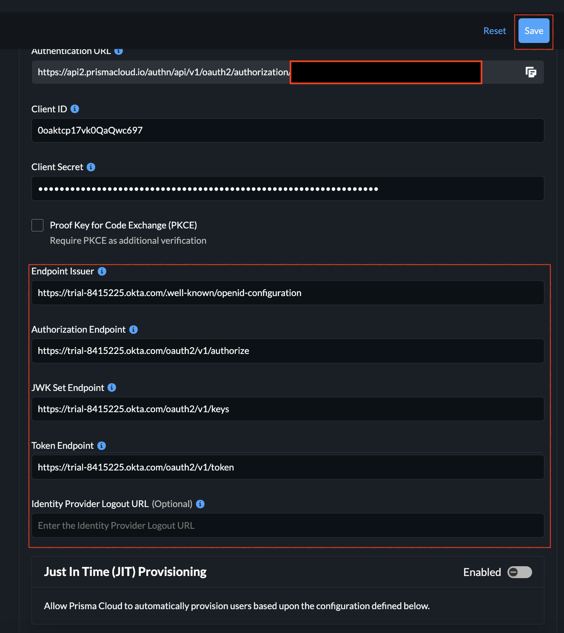Click the Client ID input field
This screenshot has height=633, width=564.
[288, 131]
